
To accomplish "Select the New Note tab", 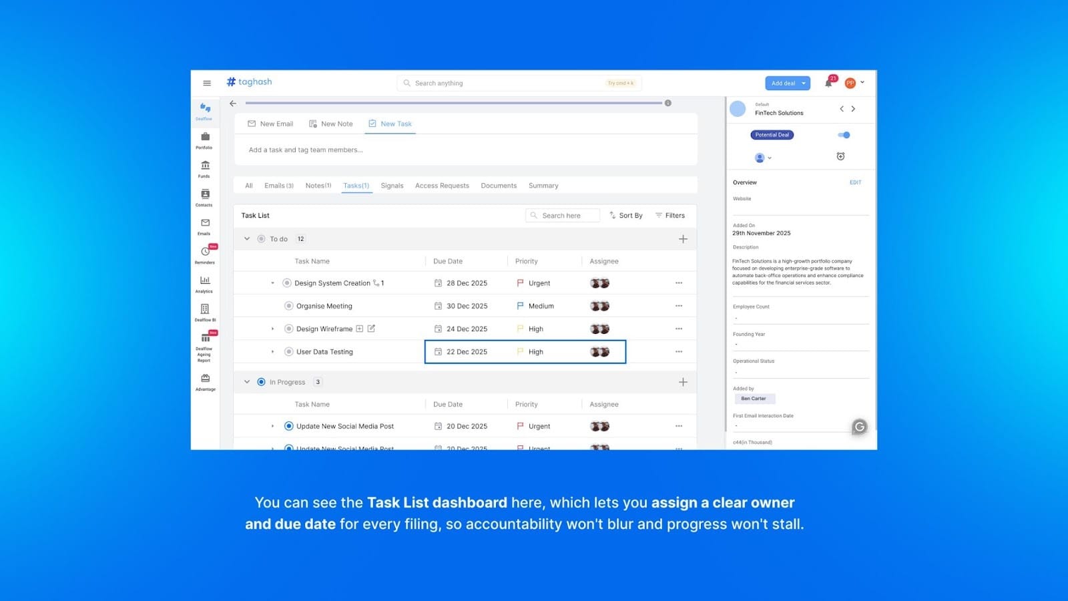I will tap(331, 124).
